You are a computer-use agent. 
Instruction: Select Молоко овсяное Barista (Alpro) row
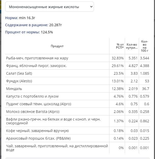pos(78,112)
